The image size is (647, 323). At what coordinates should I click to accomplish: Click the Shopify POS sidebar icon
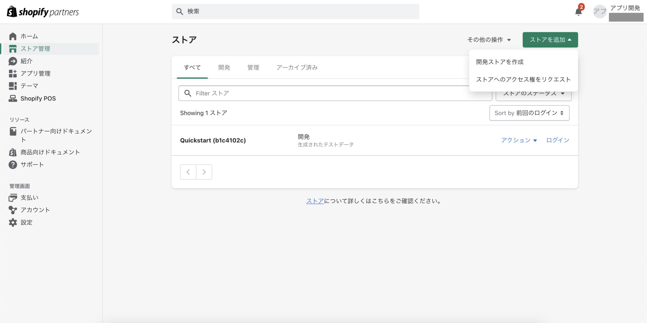13,98
